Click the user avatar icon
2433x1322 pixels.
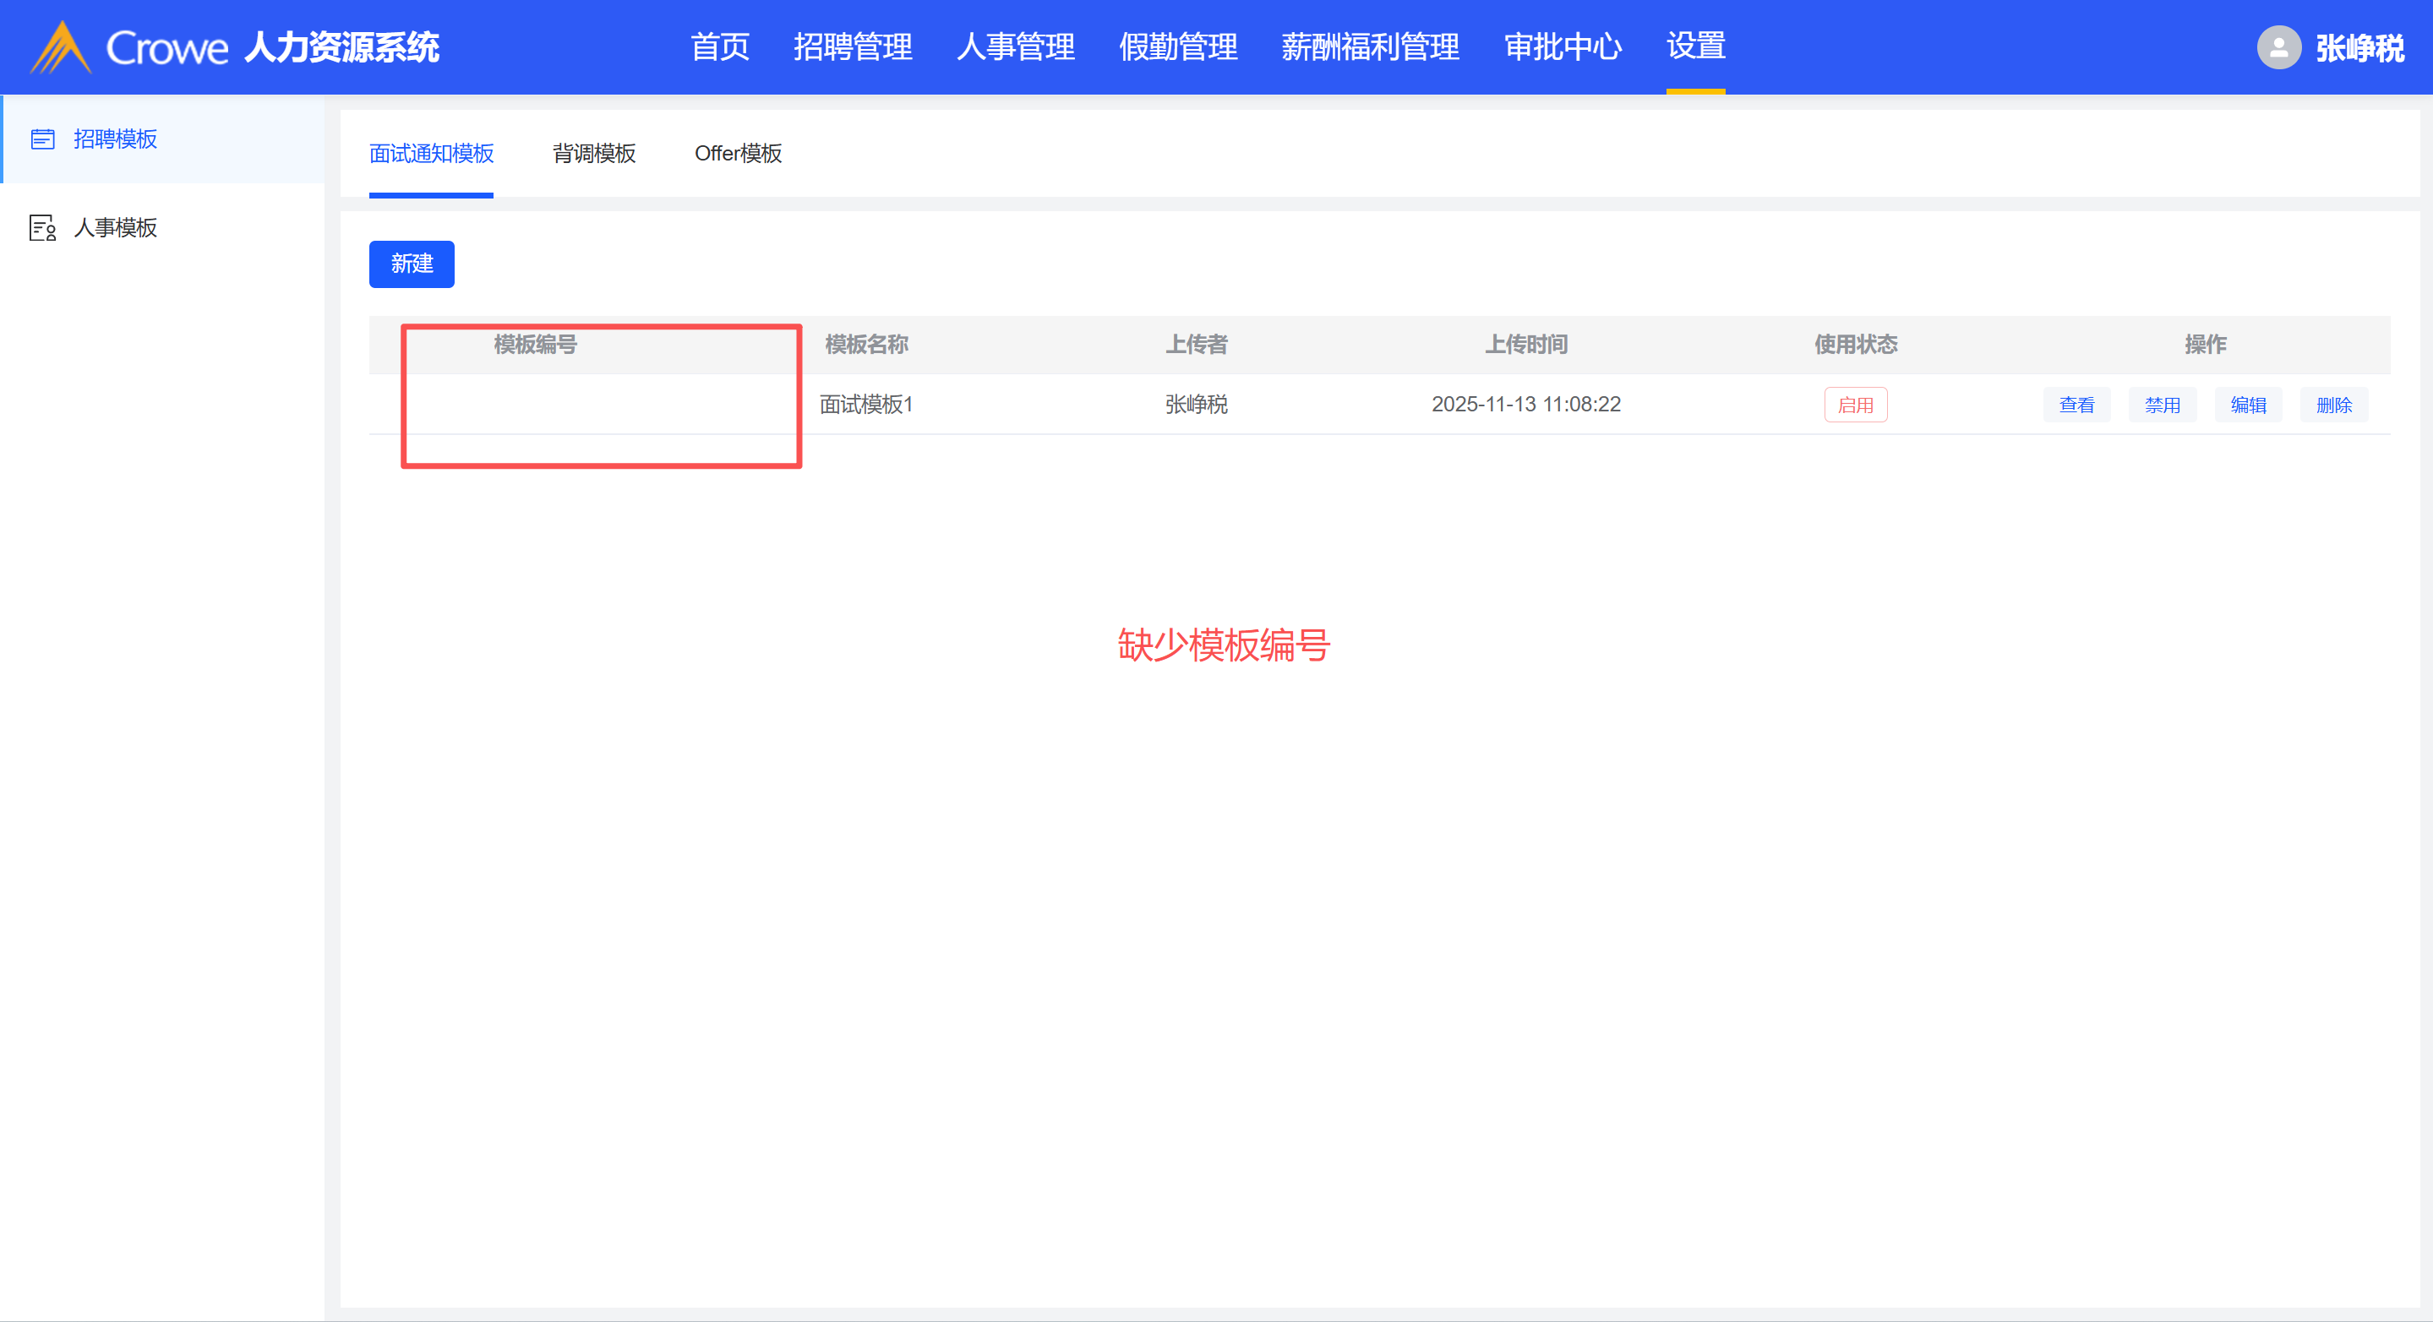coord(2278,47)
